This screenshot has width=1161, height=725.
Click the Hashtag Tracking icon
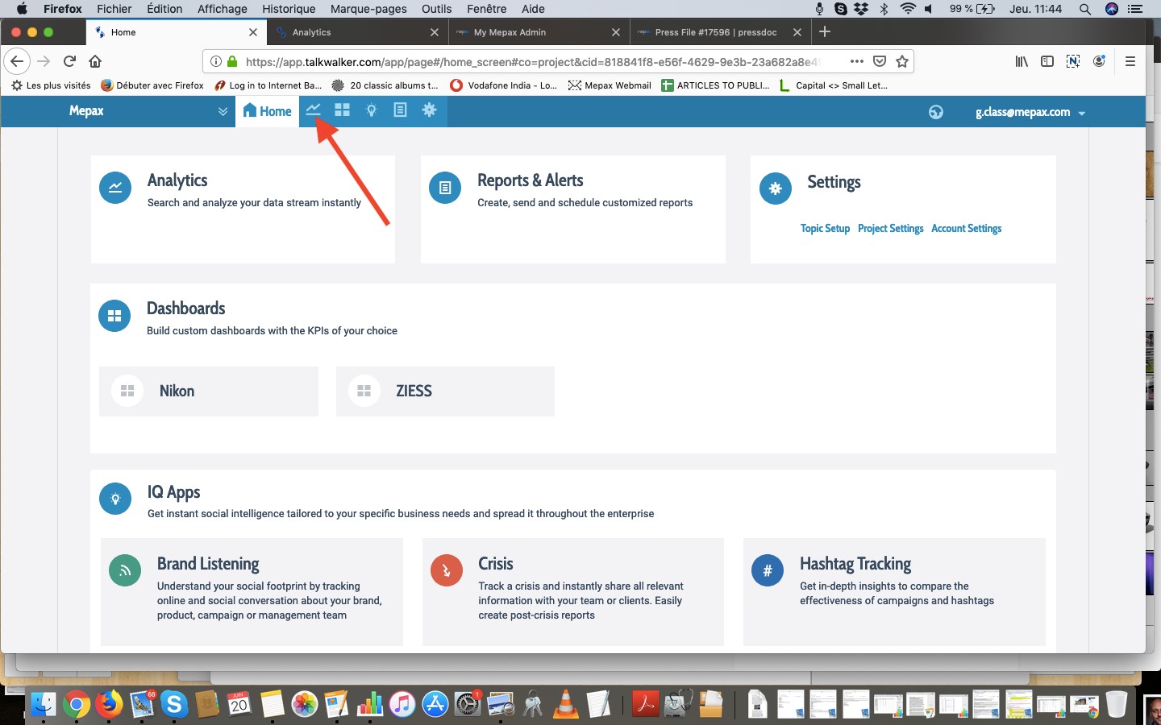coord(767,571)
